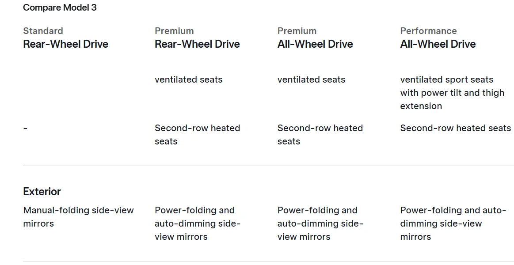Image resolution: width=514 pixels, height=265 pixels.
Task: Click the dash in the Standard column
Action: point(25,128)
